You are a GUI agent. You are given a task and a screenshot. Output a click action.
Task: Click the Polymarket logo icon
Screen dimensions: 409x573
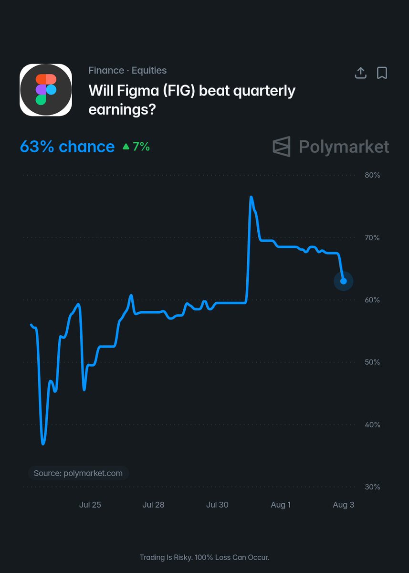(282, 147)
